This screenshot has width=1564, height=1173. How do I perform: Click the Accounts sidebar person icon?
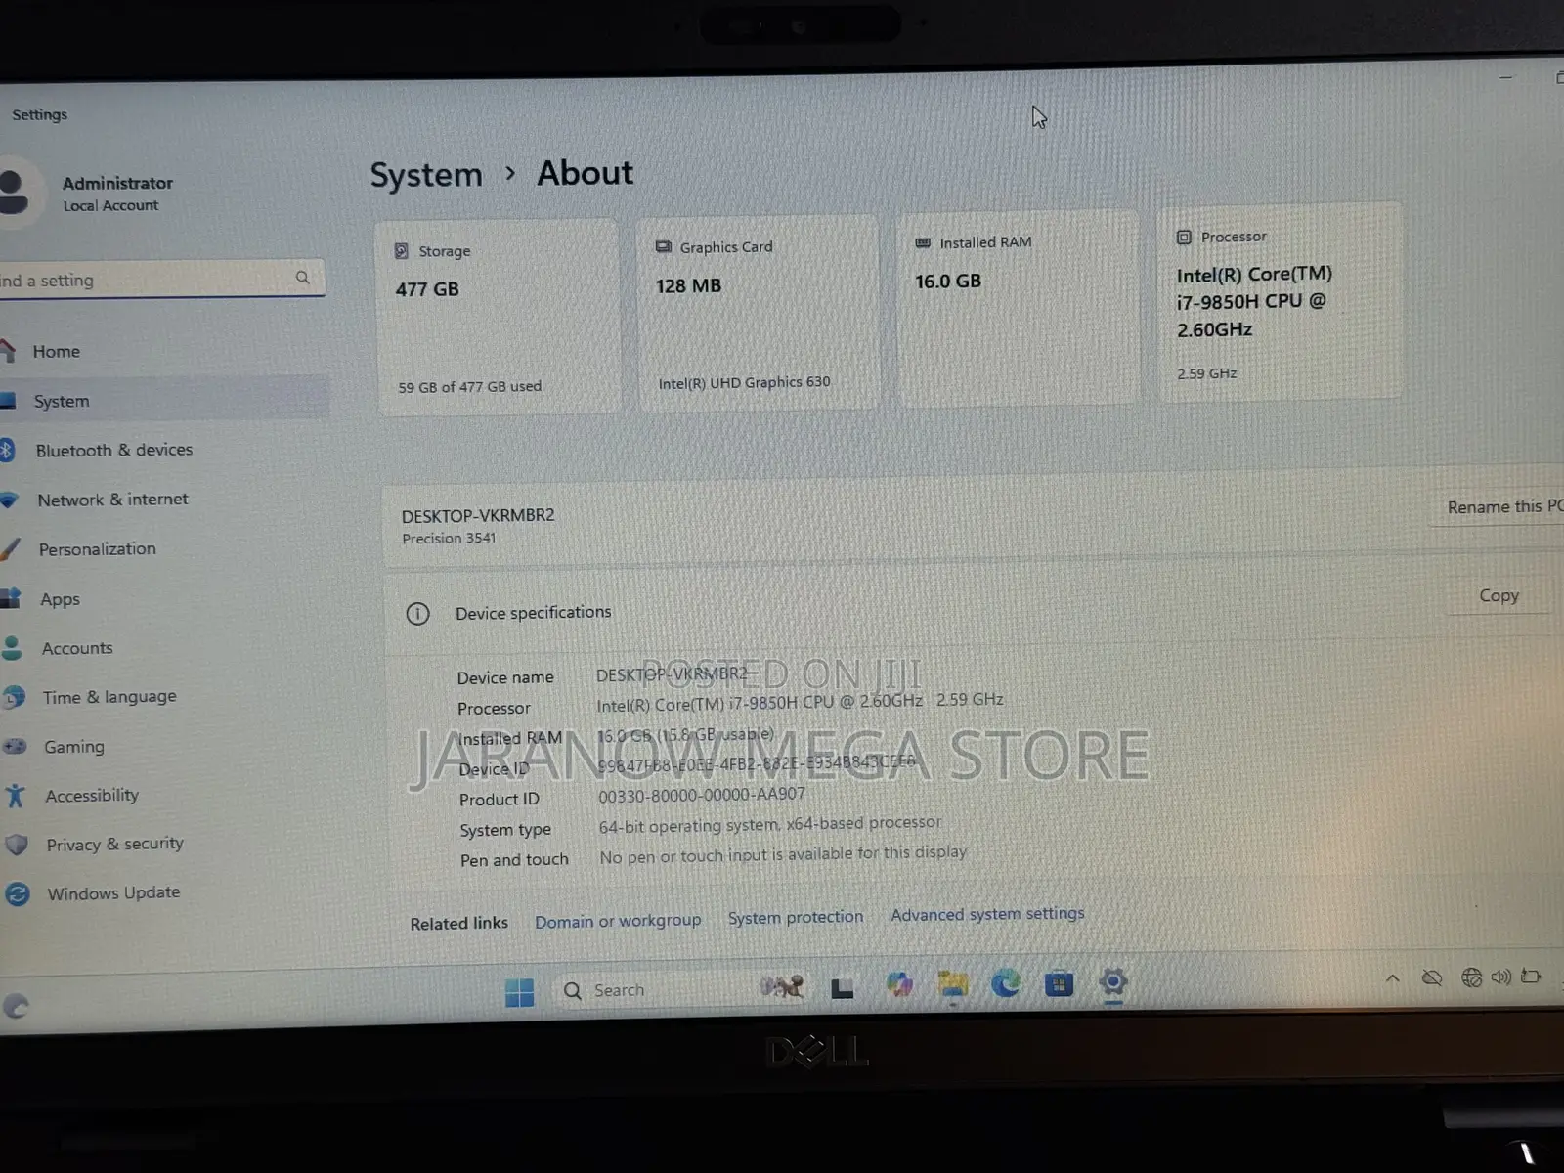pos(12,648)
